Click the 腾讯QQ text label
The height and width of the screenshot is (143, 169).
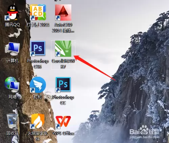click(x=13, y=24)
